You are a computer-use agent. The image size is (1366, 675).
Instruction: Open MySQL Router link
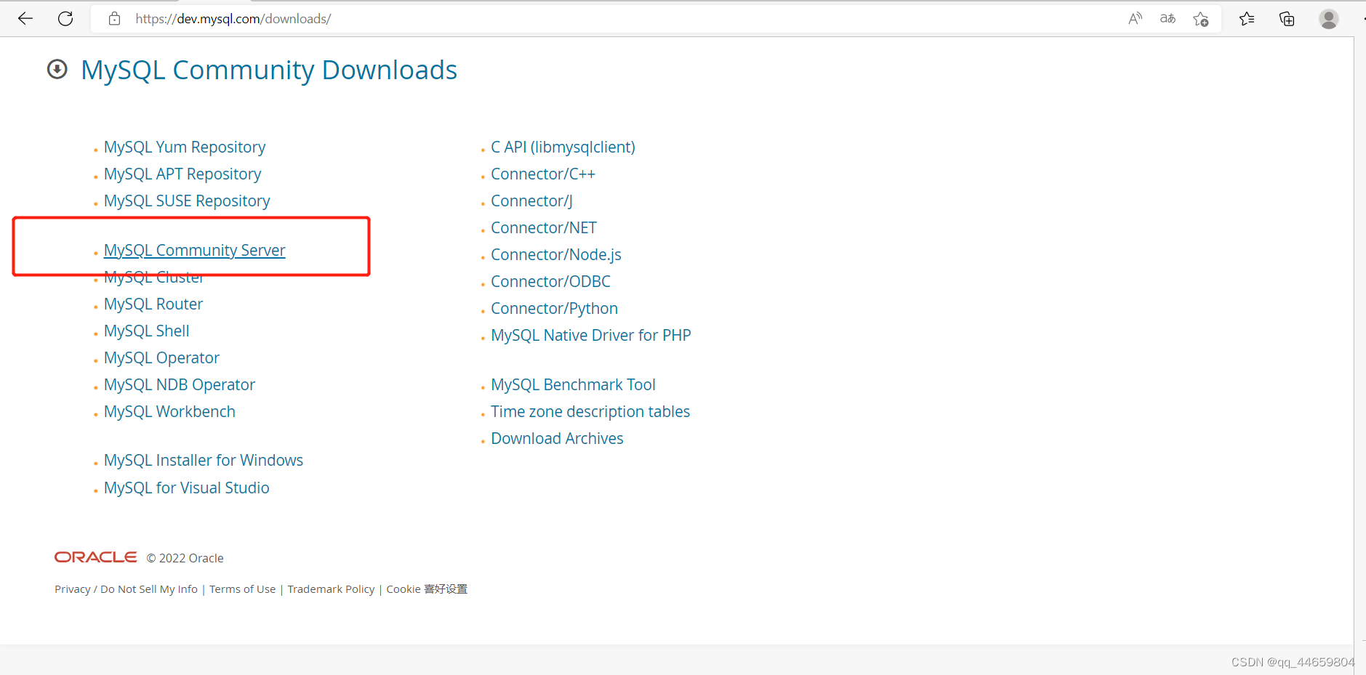153,304
